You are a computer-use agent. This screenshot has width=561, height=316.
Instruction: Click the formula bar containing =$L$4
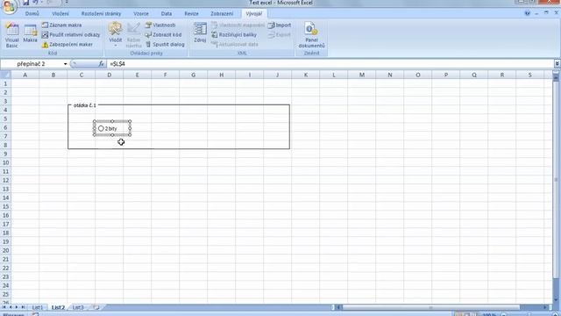[330, 64]
